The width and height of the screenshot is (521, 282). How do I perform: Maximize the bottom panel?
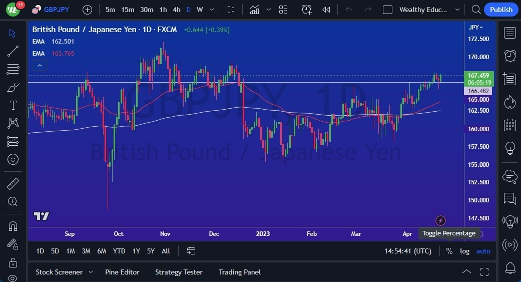point(484,272)
